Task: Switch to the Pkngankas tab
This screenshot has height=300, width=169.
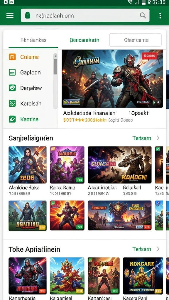Action: tap(33, 40)
